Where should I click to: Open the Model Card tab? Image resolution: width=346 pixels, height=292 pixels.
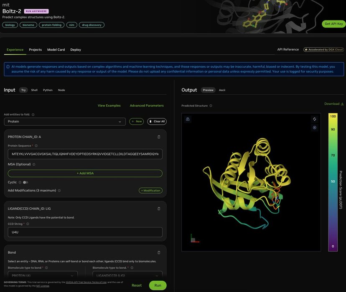(56, 50)
